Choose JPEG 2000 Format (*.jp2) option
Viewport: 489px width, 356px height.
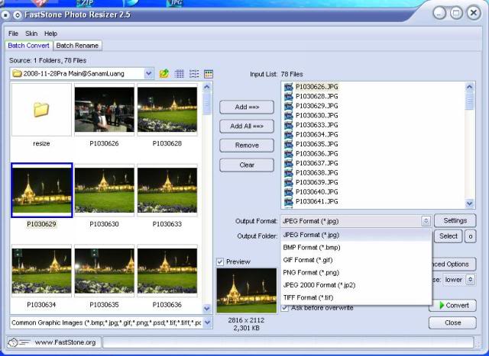tap(356, 285)
